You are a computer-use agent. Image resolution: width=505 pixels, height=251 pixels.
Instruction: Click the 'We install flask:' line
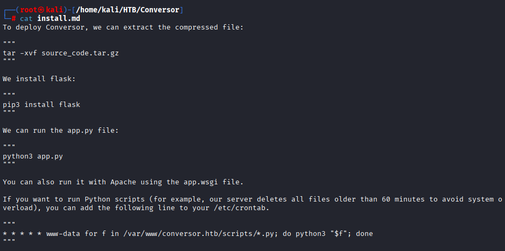coord(39,78)
